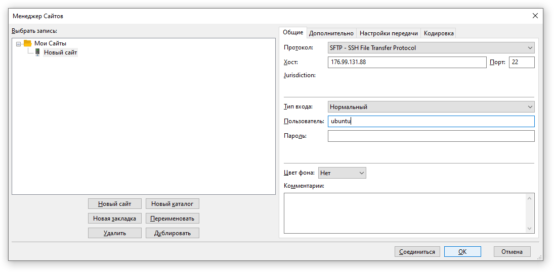
Task: Click the Дублировать button
Action: 173,233
